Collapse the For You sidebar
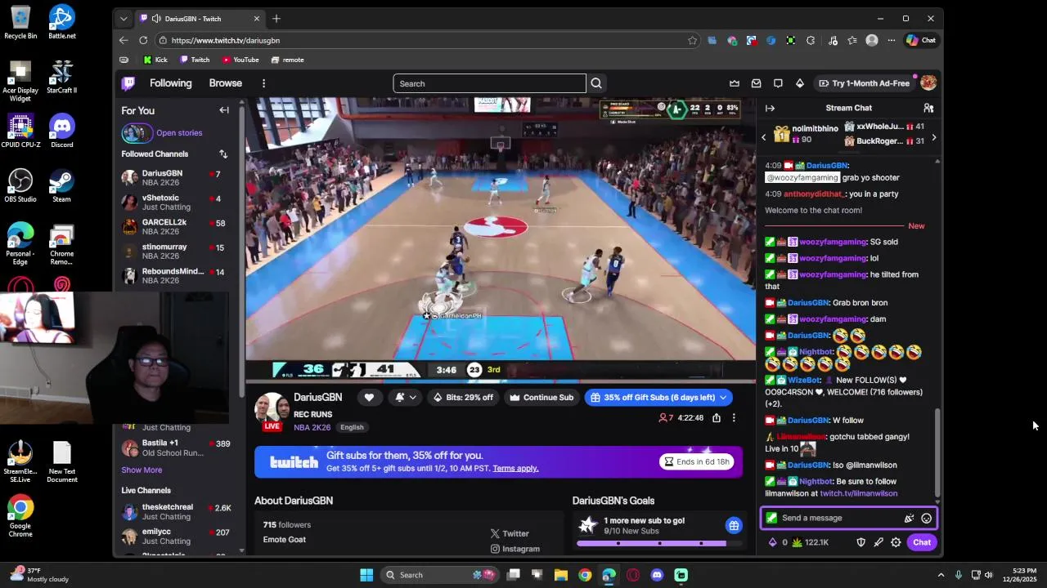Image resolution: width=1047 pixels, height=588 pixels. [224, 110]
